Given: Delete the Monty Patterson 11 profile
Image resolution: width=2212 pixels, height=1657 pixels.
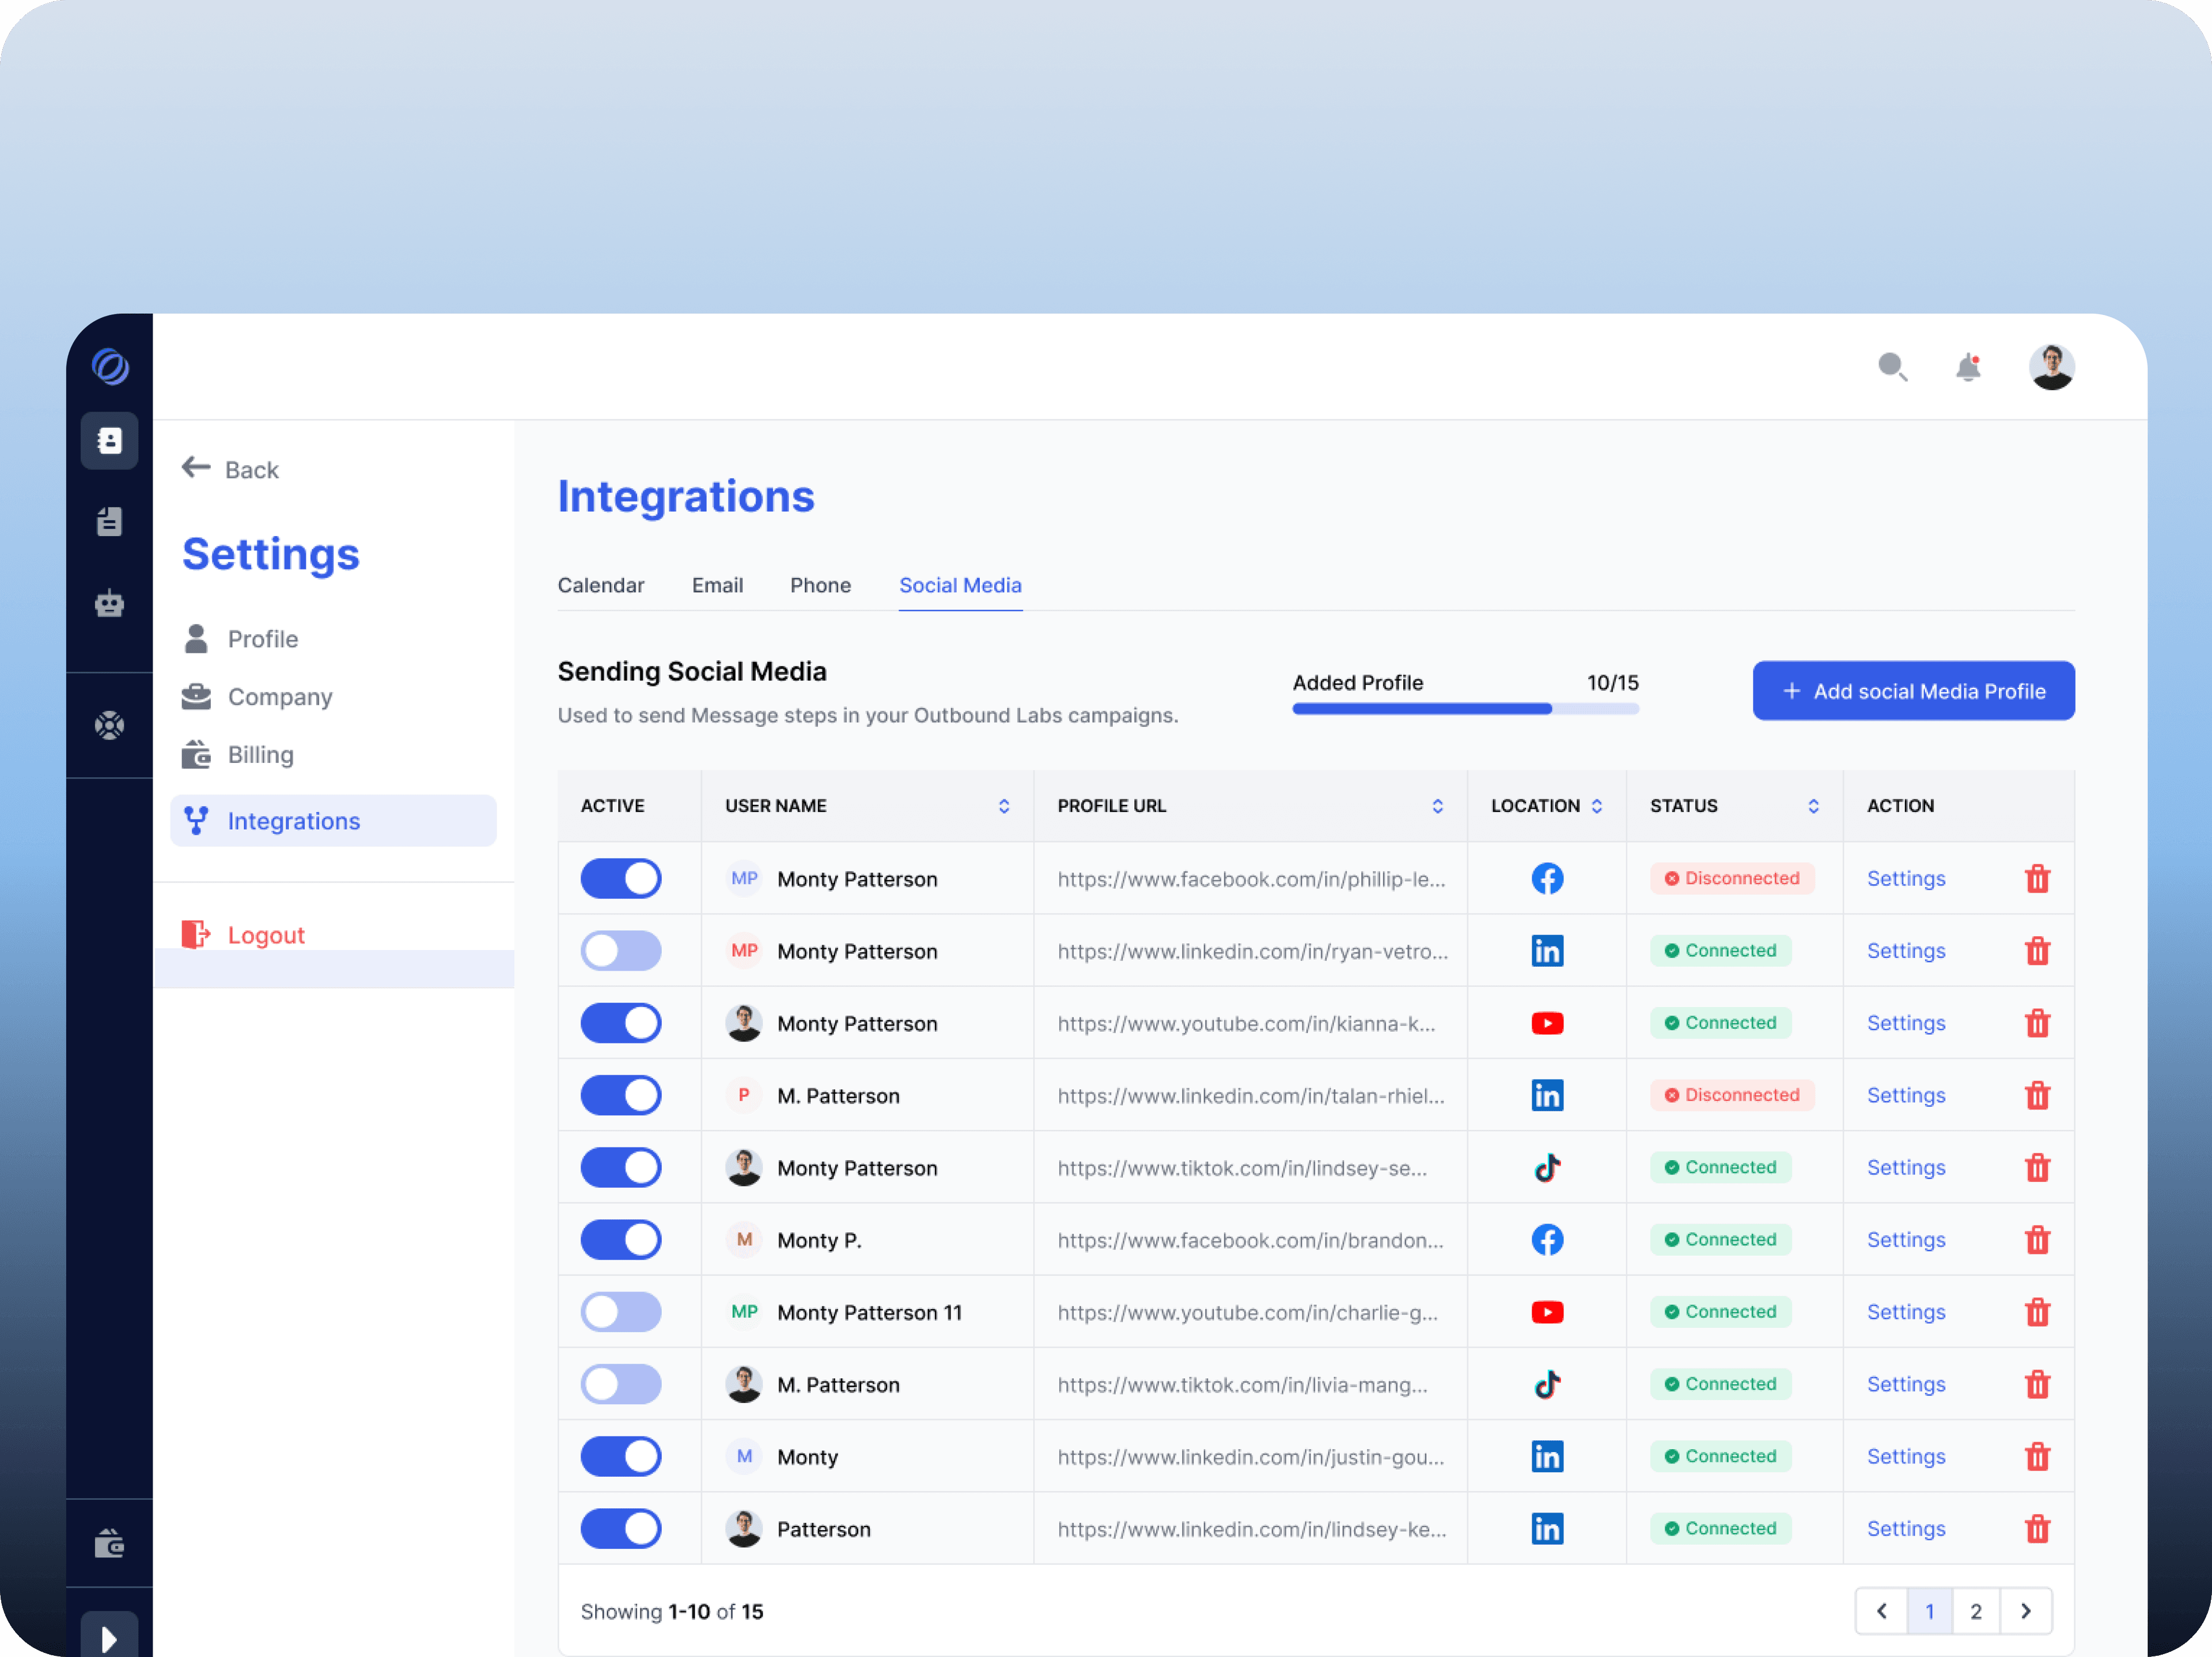Looking at the screenshot, I should pos(2037,1311).
